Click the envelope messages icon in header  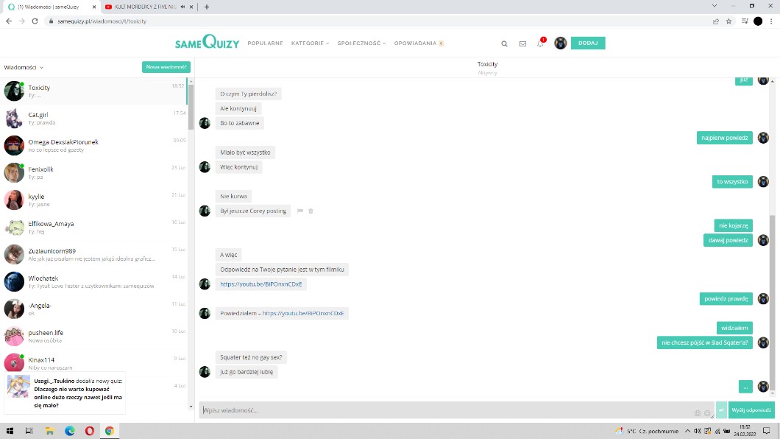[x=522, y=43]
